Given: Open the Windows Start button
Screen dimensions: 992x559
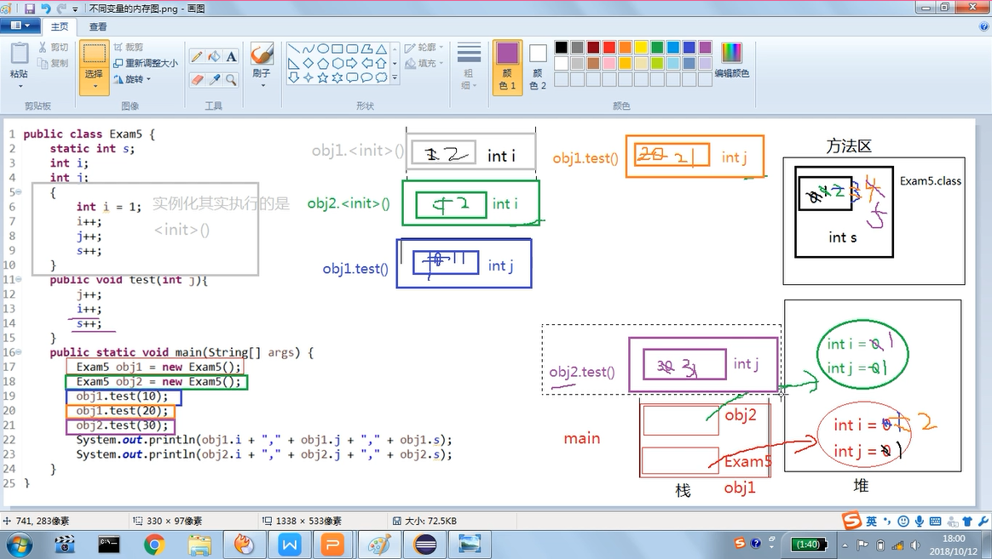Looking at the screenshot, I should click(17, 545).
